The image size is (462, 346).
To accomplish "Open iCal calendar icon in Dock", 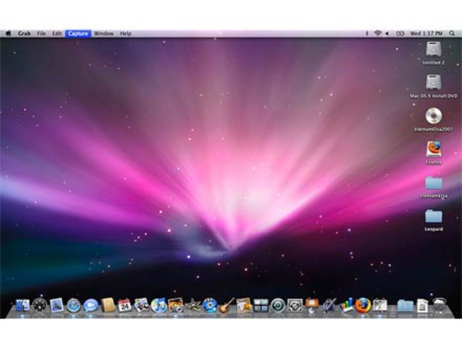I will coord(125,305).
